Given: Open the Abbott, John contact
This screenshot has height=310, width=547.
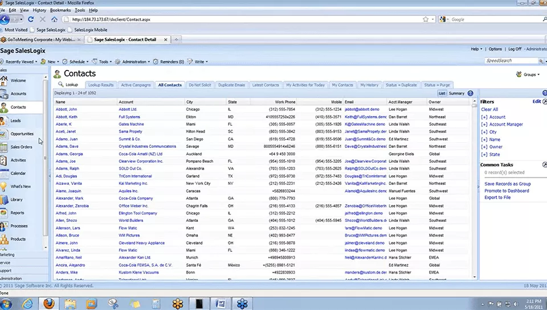Looking at the screenshot, I should coord(66,109).
